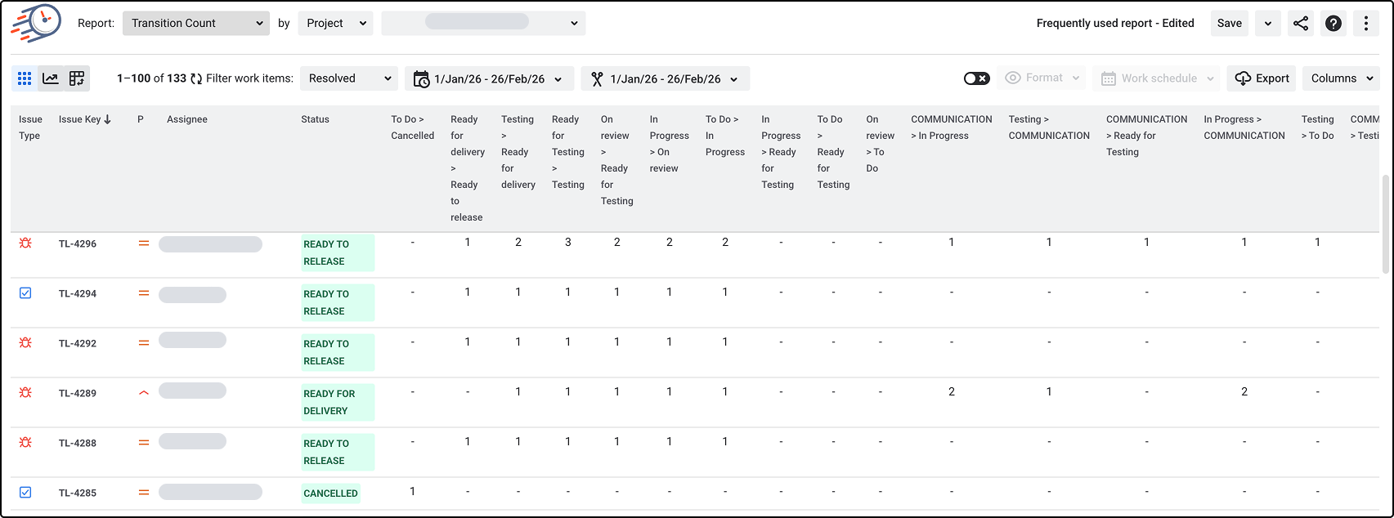Image resolution: width=1394 pixels, height=518 pixels.
Task: Click the high priority arrow for TL-4289
Action: [x=144, y=393]
